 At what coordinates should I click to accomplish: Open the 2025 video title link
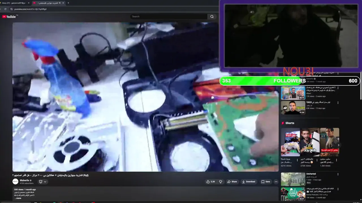(x=318, y=102)
